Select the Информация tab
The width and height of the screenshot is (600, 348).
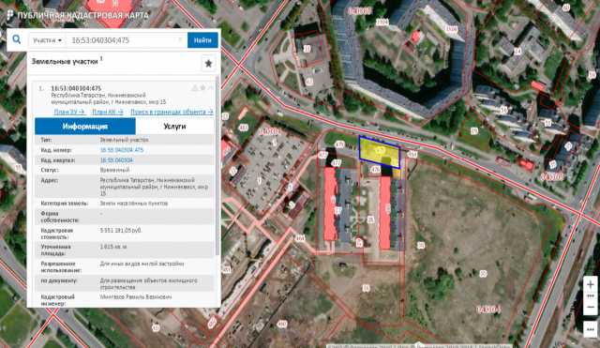85,127
